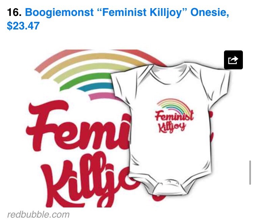Select the white onesie product image
This screenshot has height=222, width=253.
click(x=170, y=129)
